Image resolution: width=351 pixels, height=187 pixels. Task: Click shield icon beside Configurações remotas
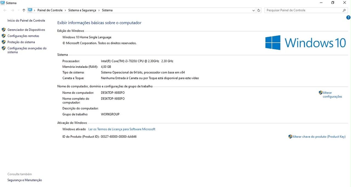pyautogui.click(x=4, y=36)
